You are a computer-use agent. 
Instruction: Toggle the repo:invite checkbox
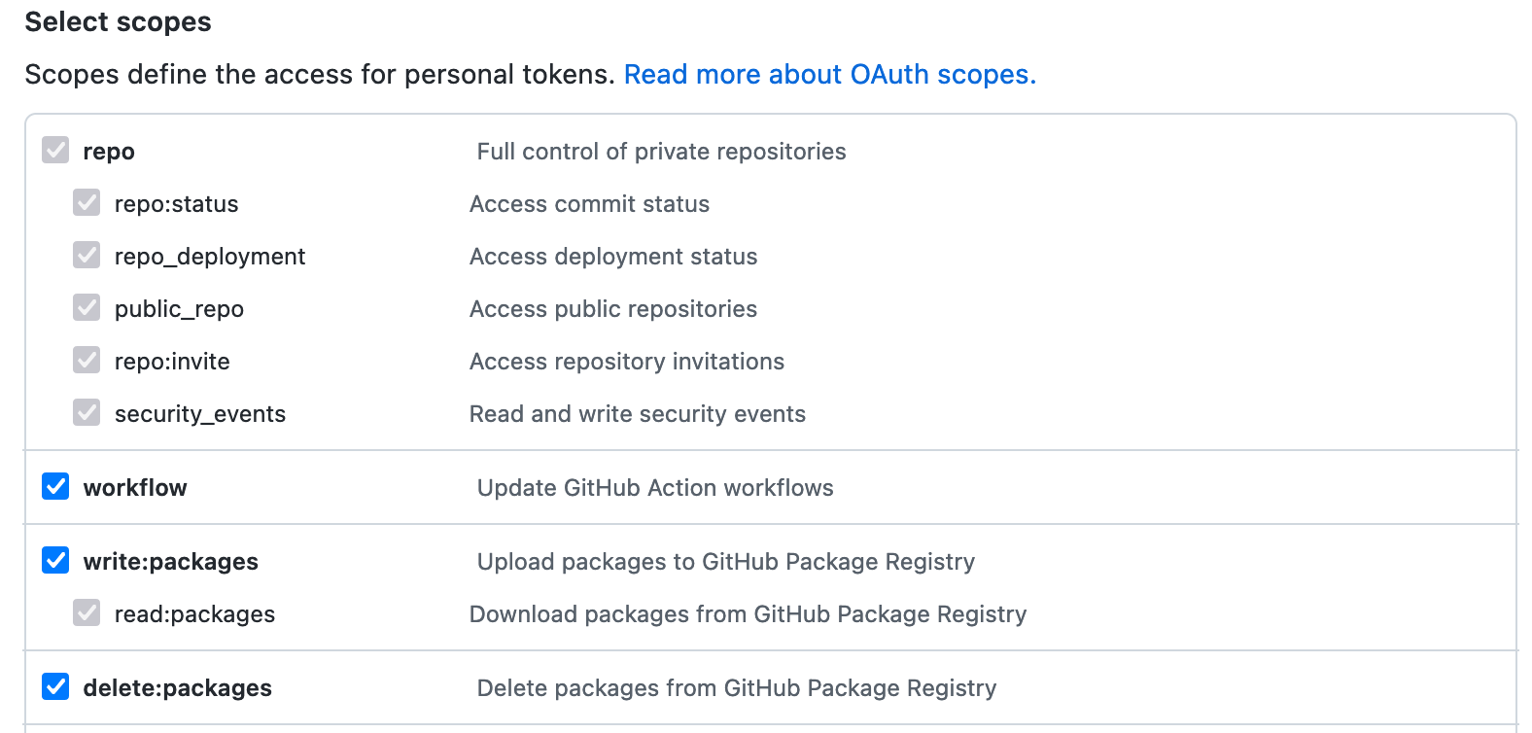(x=87, y=360)
